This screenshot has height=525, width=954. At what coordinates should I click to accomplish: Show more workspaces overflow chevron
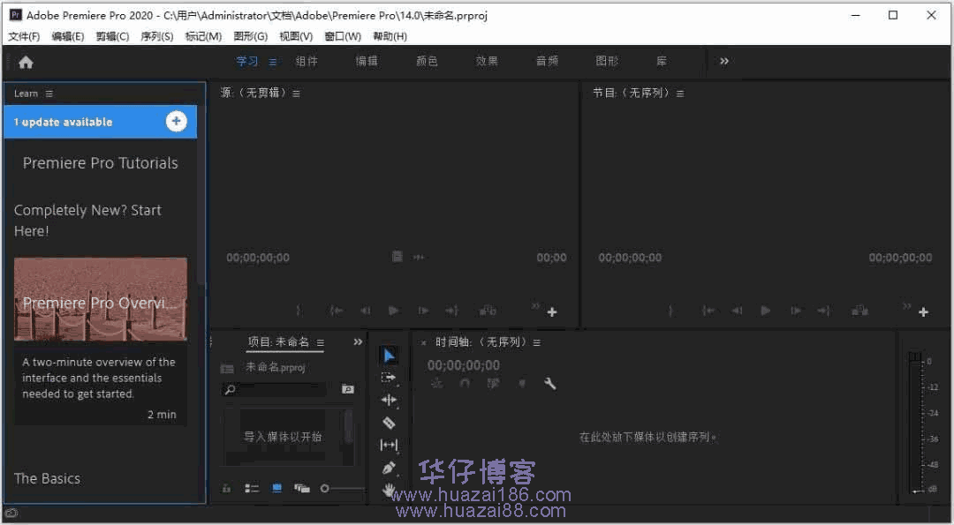tap(724, 61)
